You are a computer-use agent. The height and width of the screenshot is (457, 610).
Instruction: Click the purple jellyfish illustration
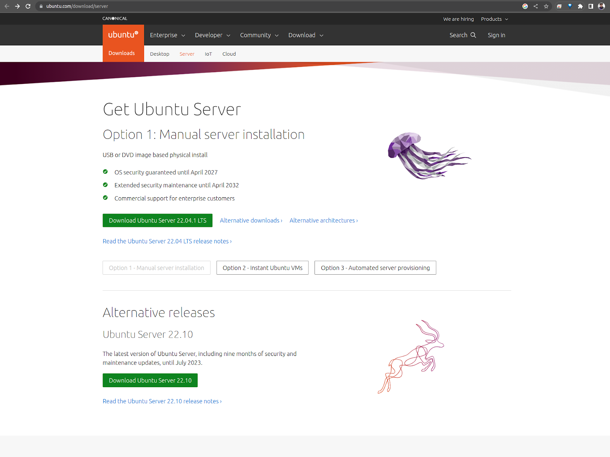pyautogui.click(x=429, y=156)
